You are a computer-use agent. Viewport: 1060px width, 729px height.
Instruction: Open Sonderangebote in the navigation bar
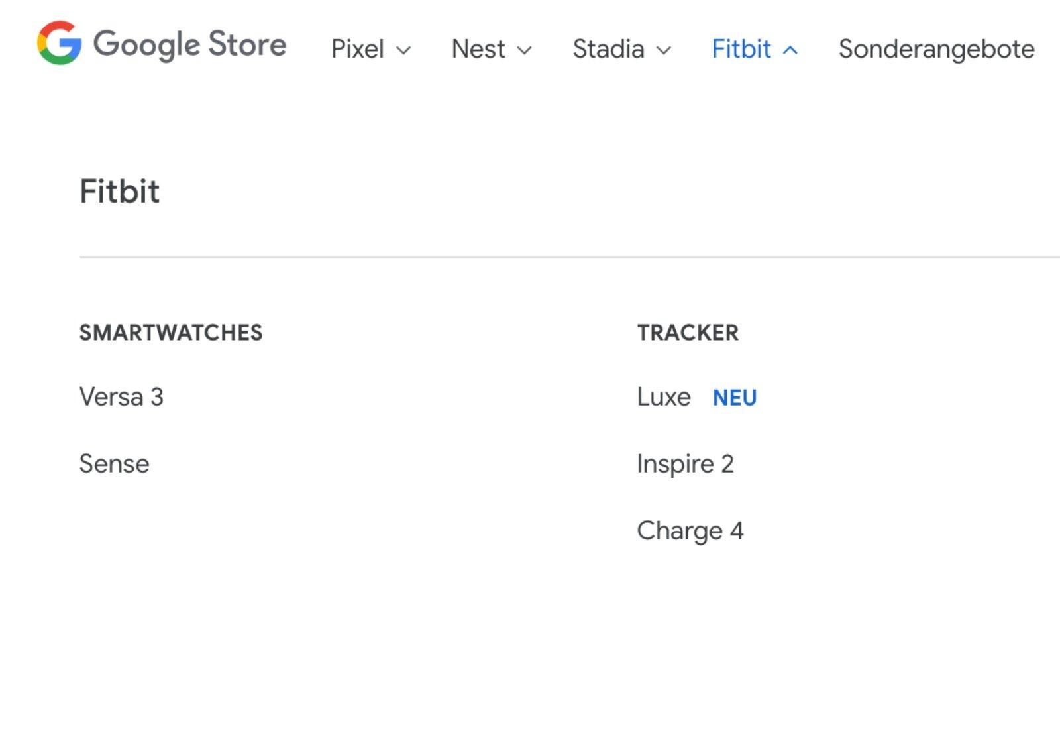(936, 49)
